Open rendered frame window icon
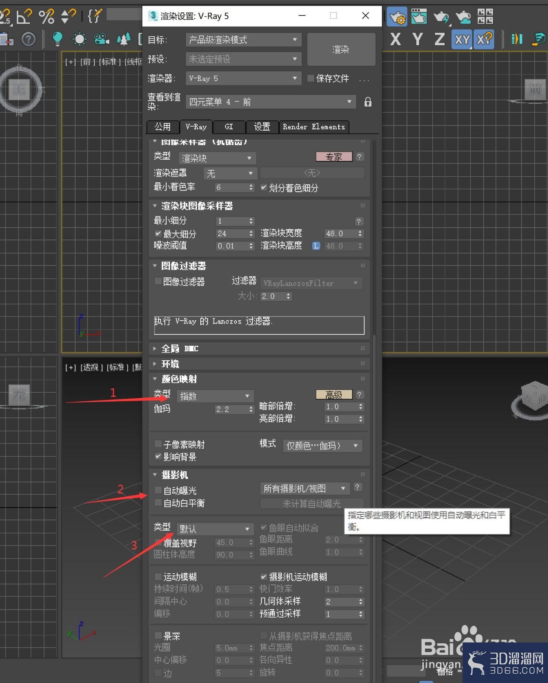This screenshot has height=683, width=548. coord(419,17)
